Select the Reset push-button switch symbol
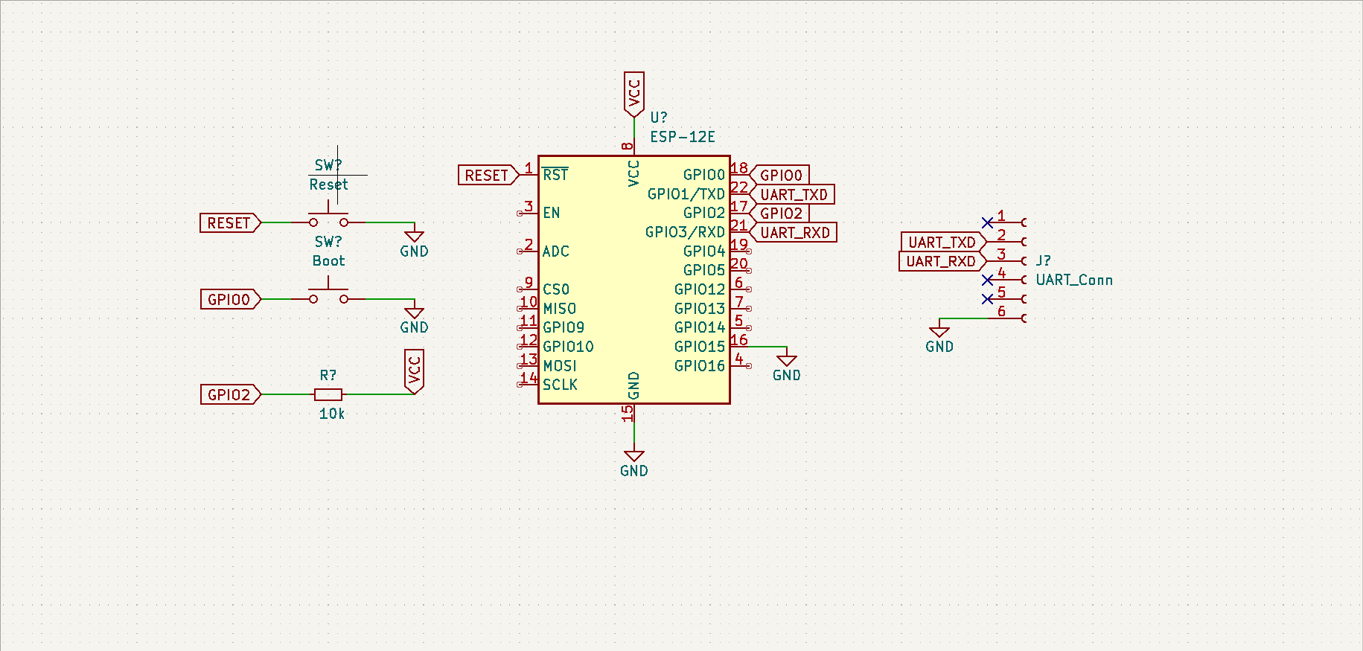 [328, 217]
